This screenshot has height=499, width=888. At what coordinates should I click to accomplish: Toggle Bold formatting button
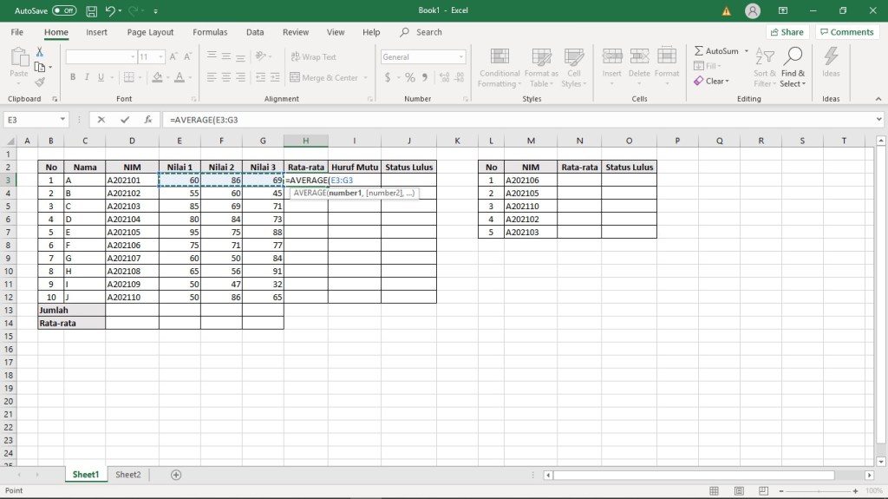[x=74, y=77]
